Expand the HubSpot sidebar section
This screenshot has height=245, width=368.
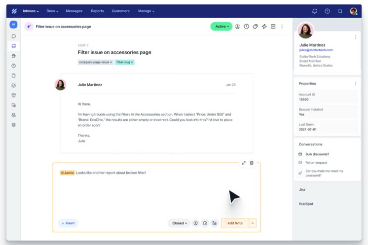306,204
